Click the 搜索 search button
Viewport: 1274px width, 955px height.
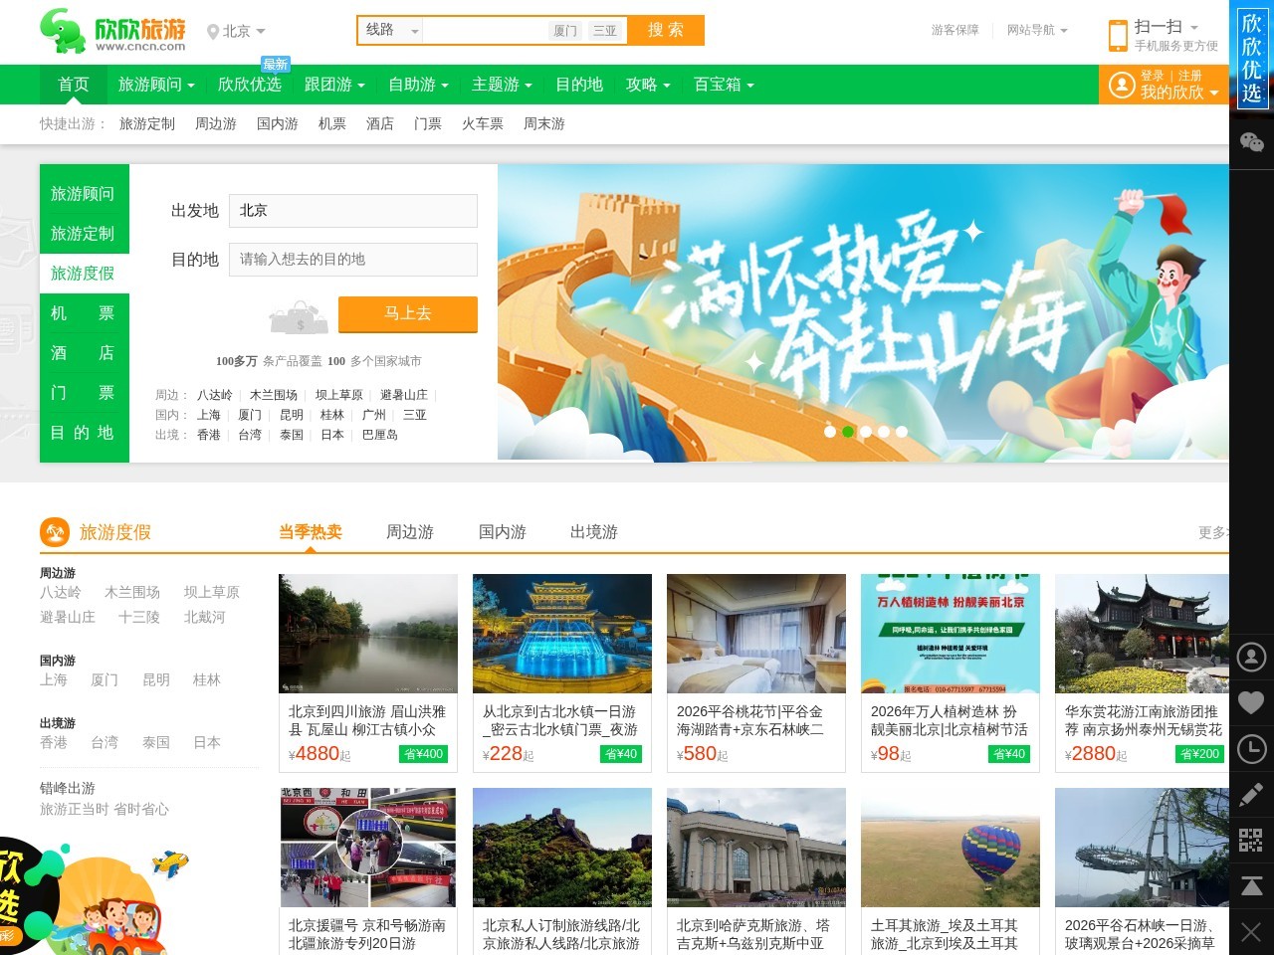point(665,31)
